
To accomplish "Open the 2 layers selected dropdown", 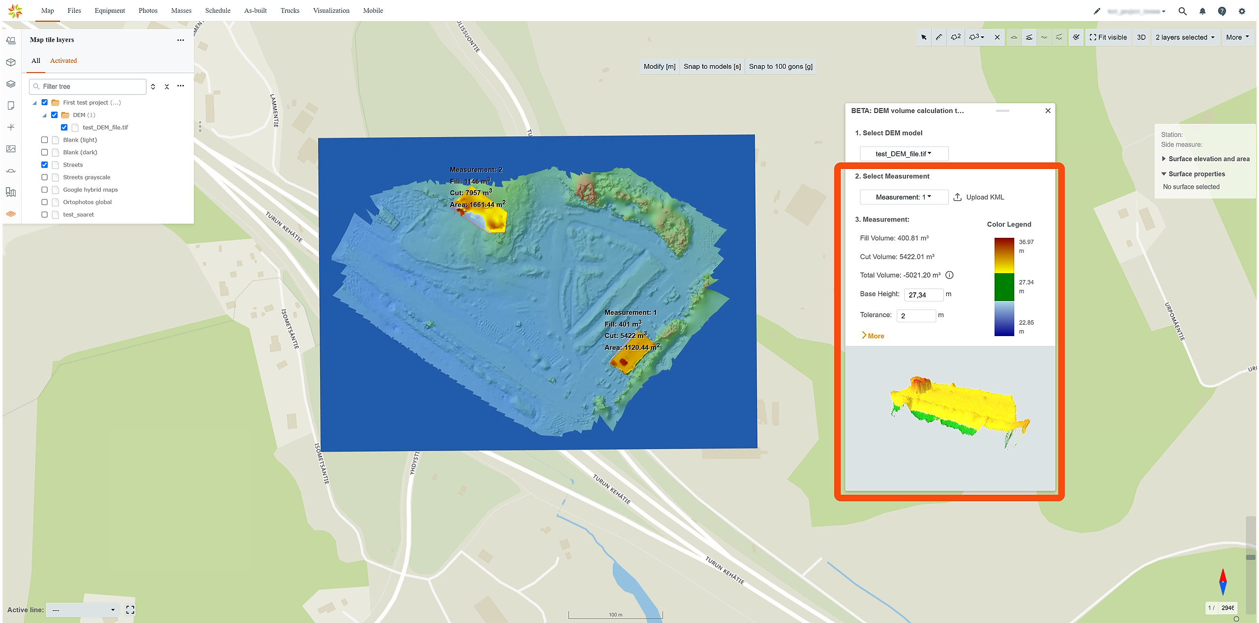I will (x=1185, y=37).
